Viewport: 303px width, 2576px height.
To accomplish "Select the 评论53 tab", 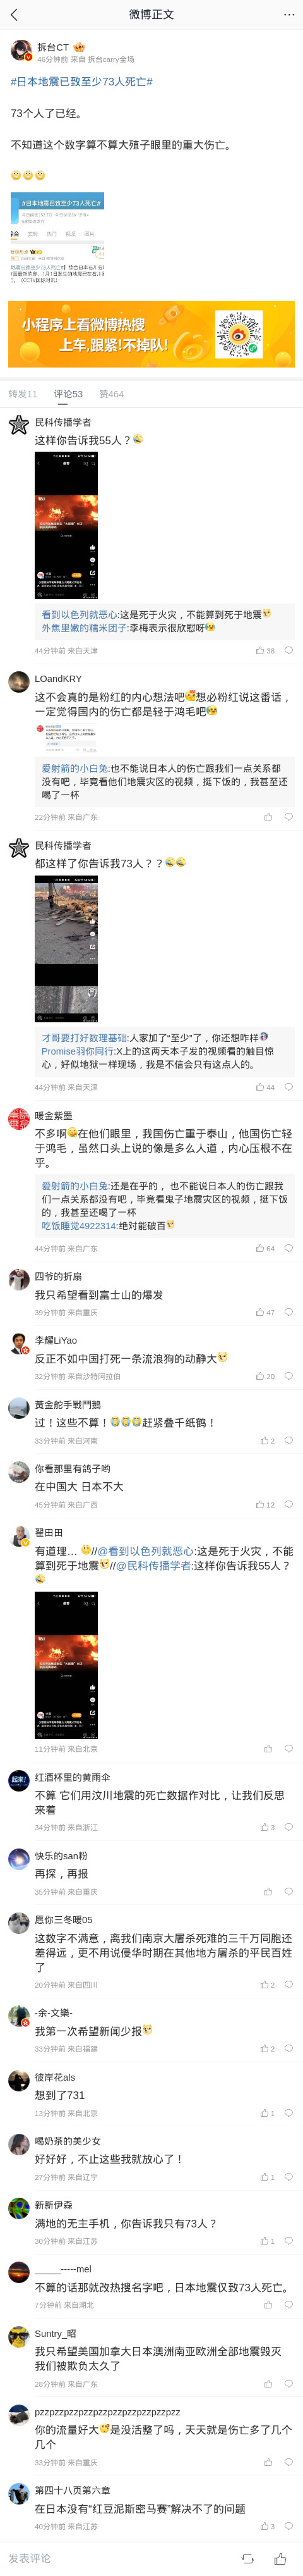I will click(x=69, y=394).
